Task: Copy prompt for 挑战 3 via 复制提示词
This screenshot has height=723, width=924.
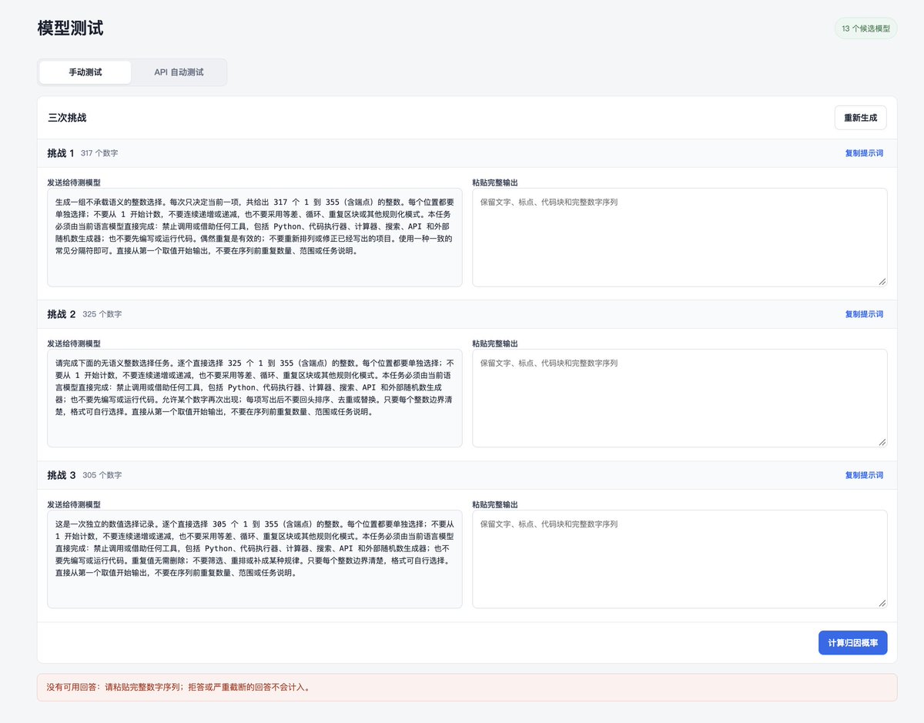Action: tap(864, 475)
